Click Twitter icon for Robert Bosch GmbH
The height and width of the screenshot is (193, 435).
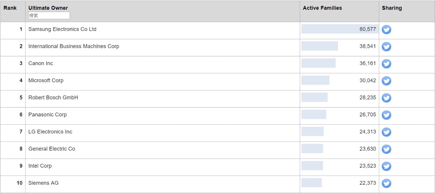click(386, 98)
